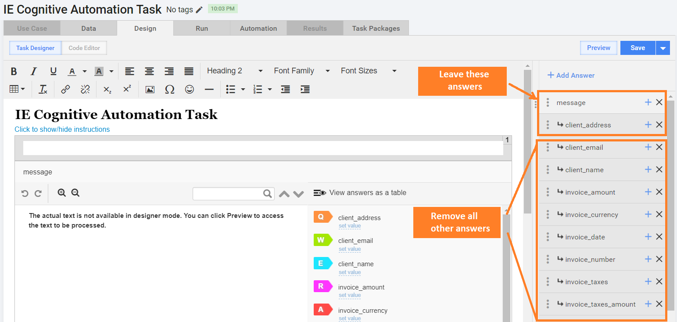Decrease indent
677x322 pixels.
[285, 89]
